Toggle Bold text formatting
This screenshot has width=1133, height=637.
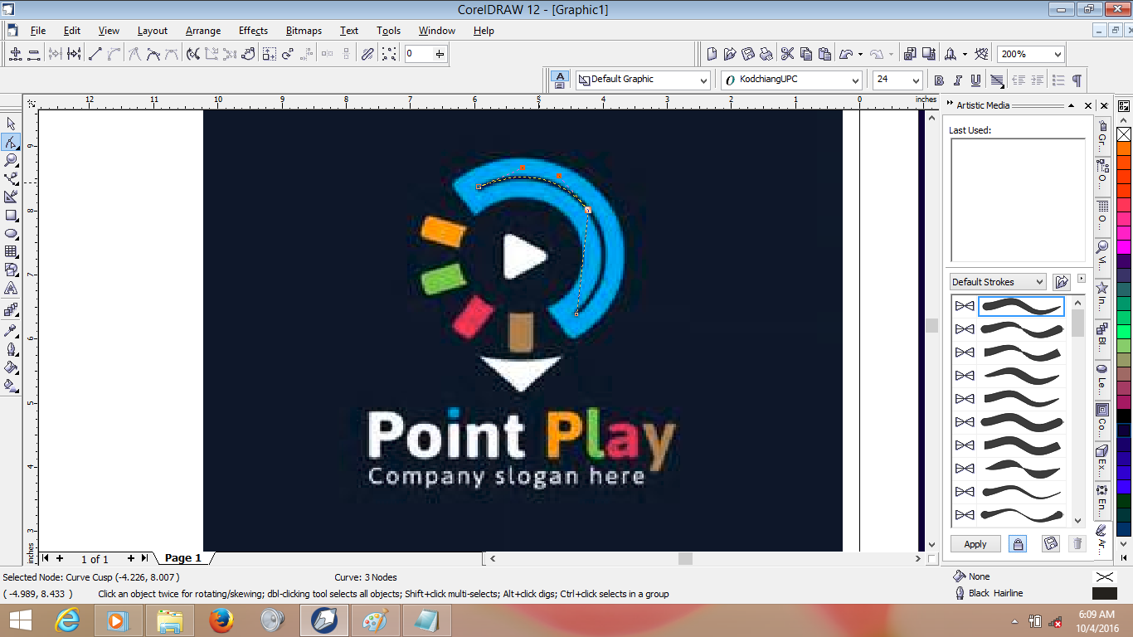(x=939, y=80)
